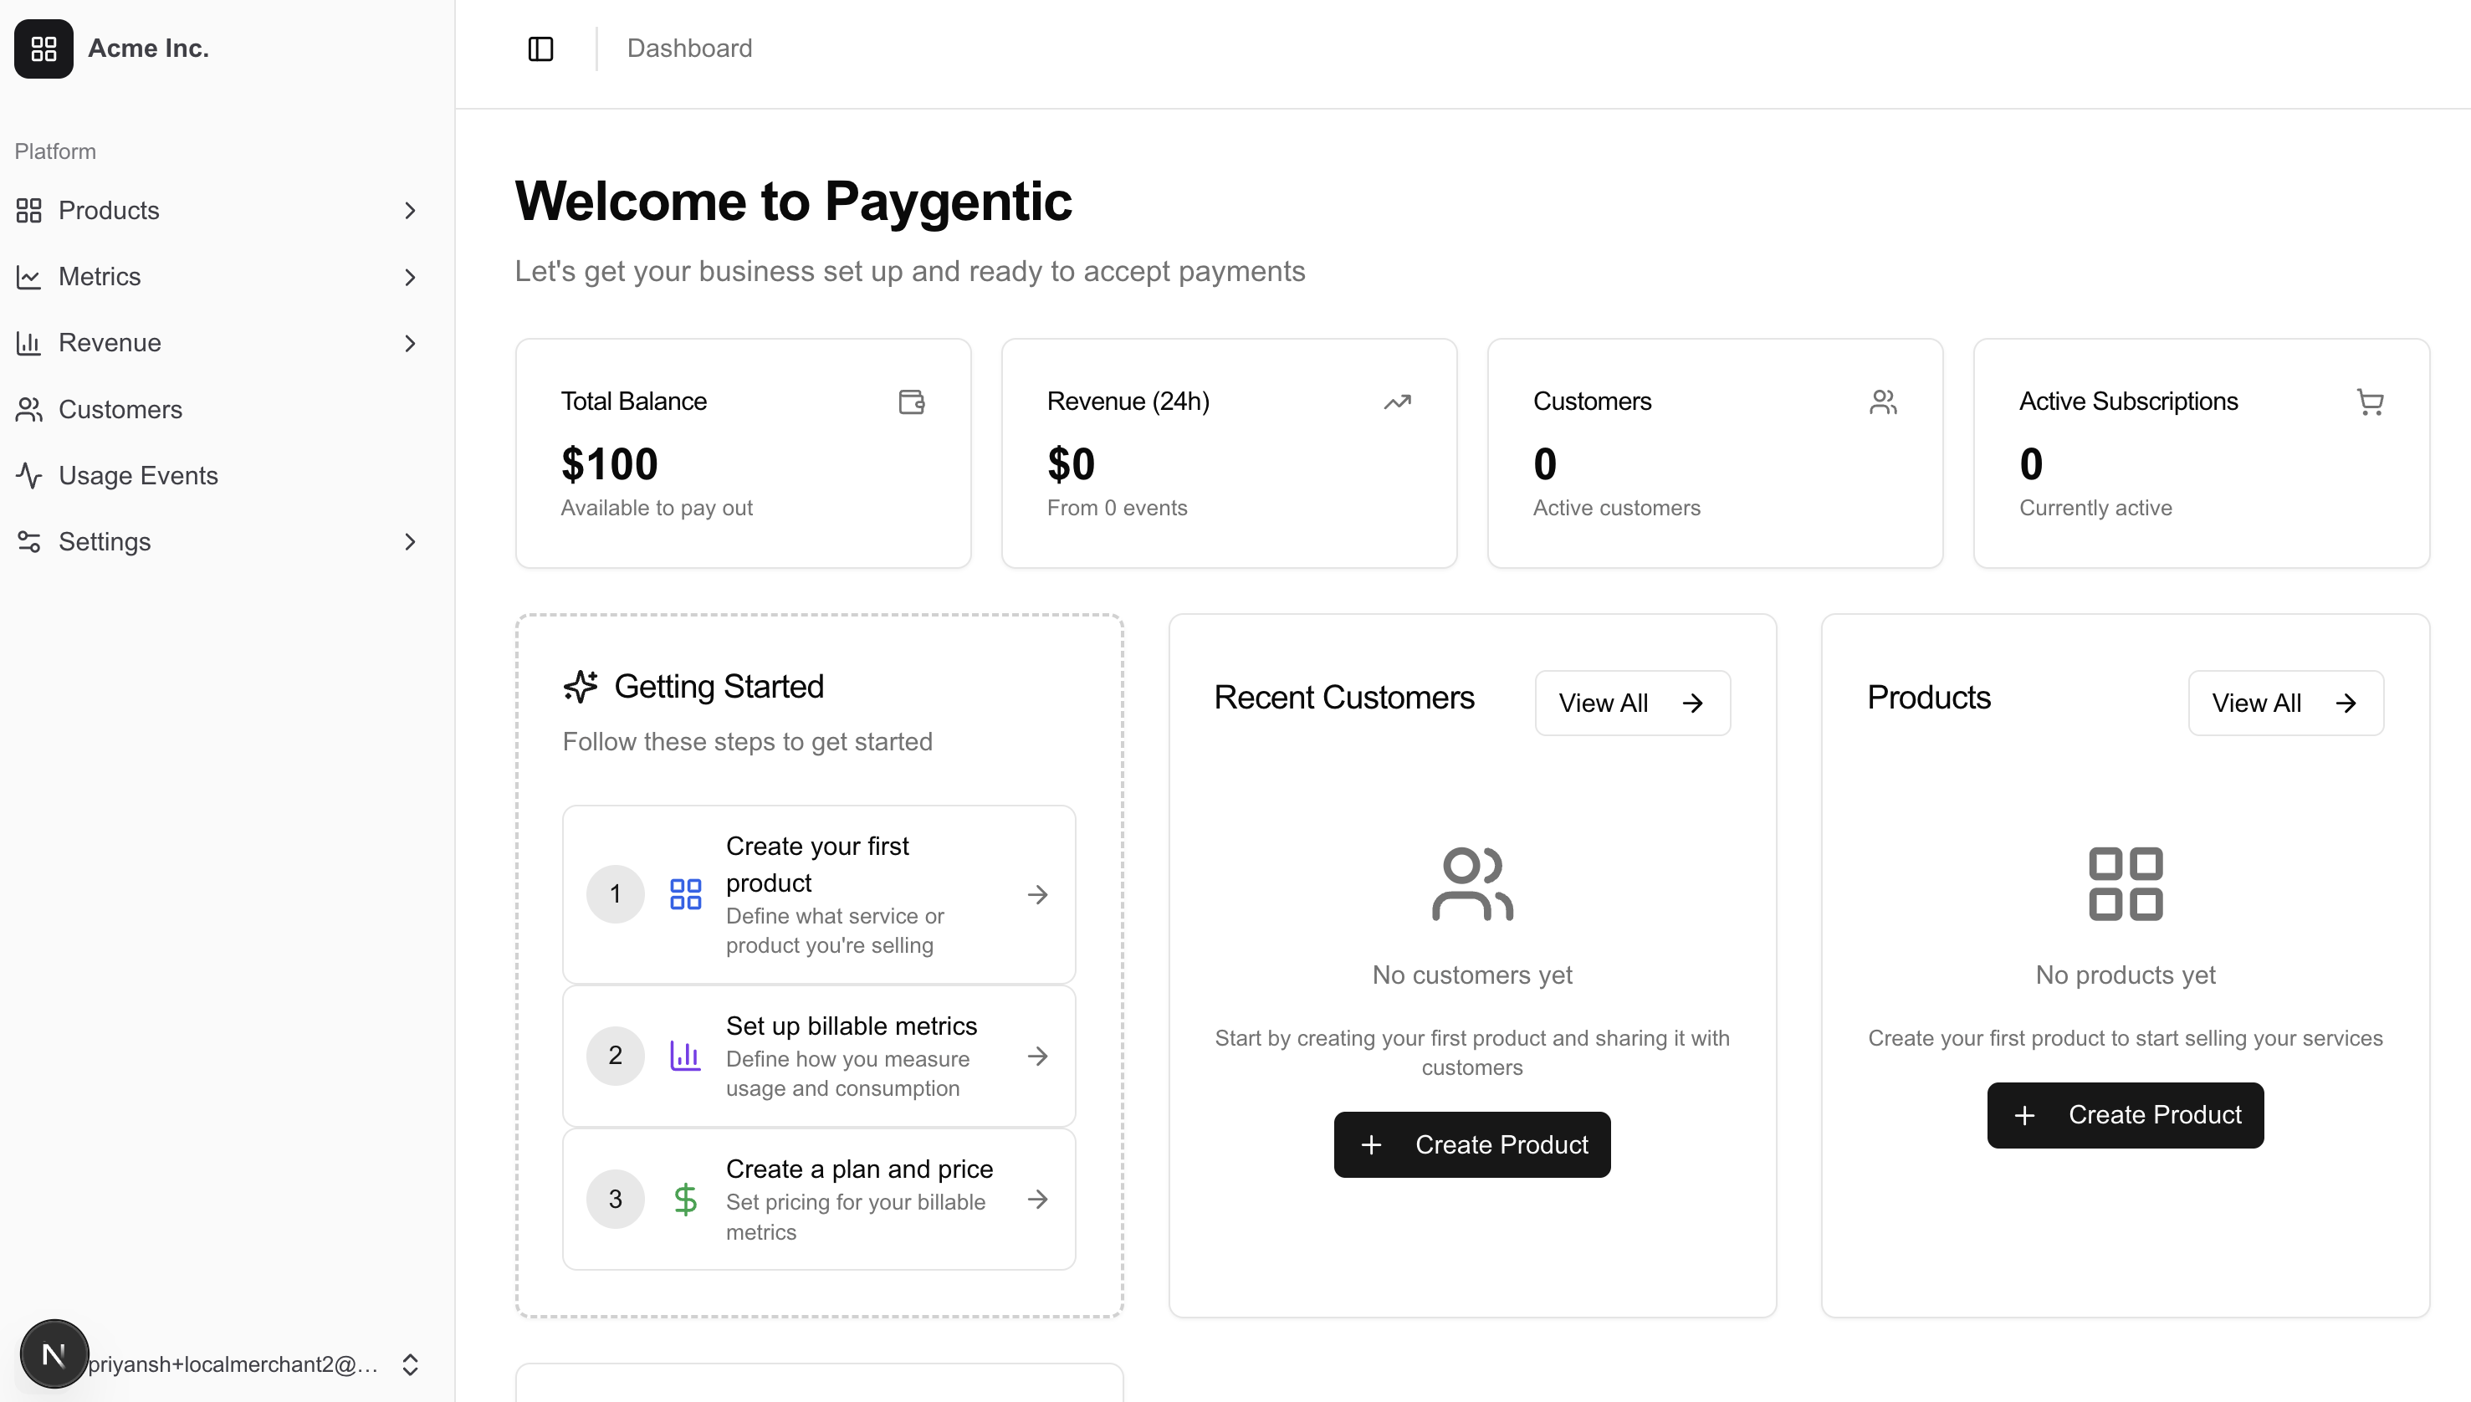The height and width of the screenshot is (1402, 2471).
Task: Click the Available to pay out text
Action: click(657, 508)
